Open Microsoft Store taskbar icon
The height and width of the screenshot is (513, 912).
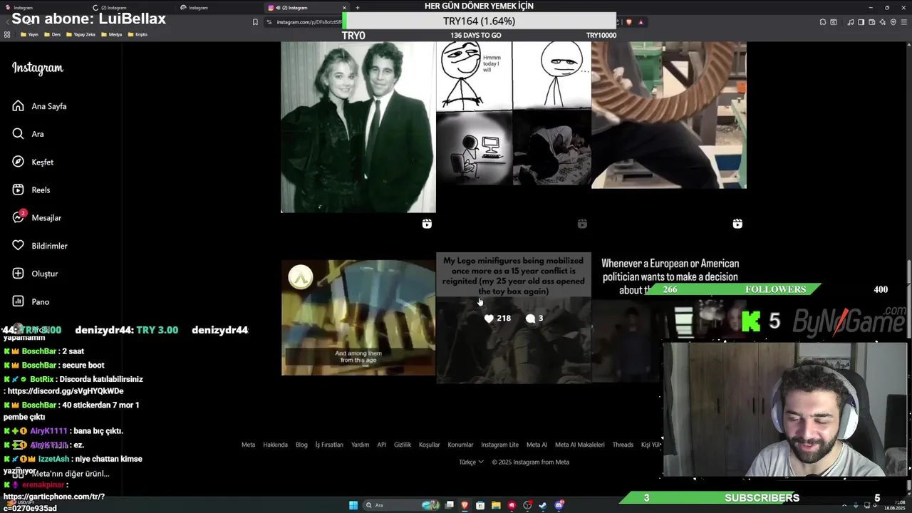point(480,505)
